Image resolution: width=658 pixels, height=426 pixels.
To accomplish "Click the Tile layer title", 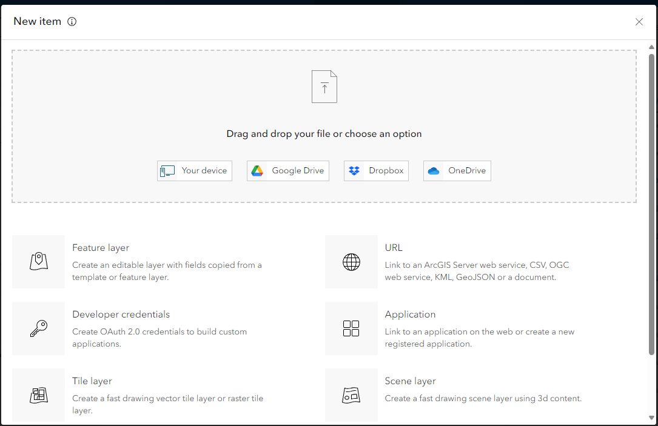I will click(x=92, y=381).
